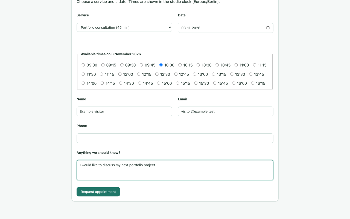This screenshot has width=350, height=219.
Task: Select the 12:00 time slot
Action: 120,74
